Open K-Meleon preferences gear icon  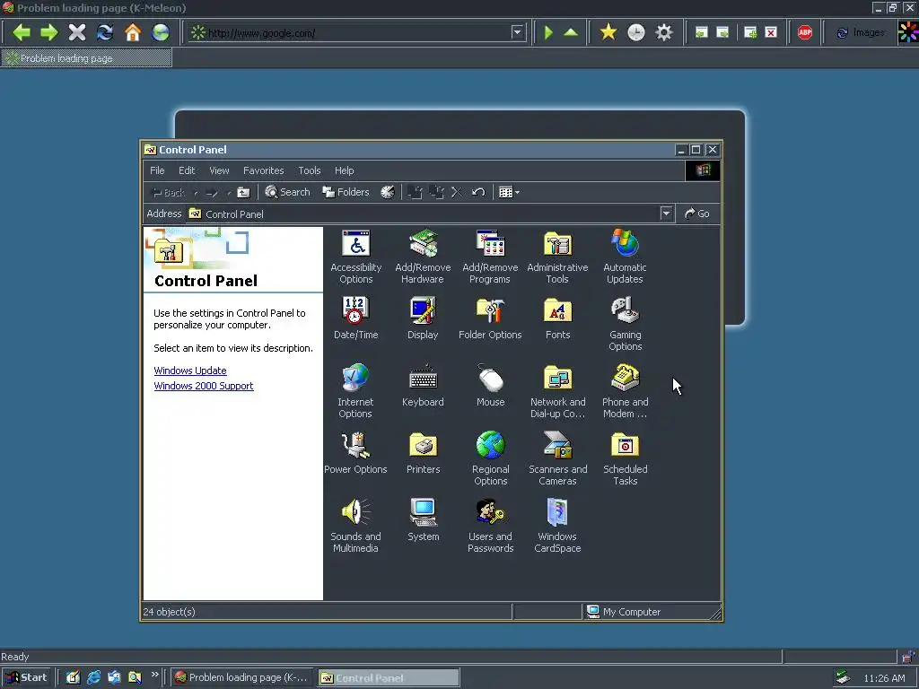663,32
